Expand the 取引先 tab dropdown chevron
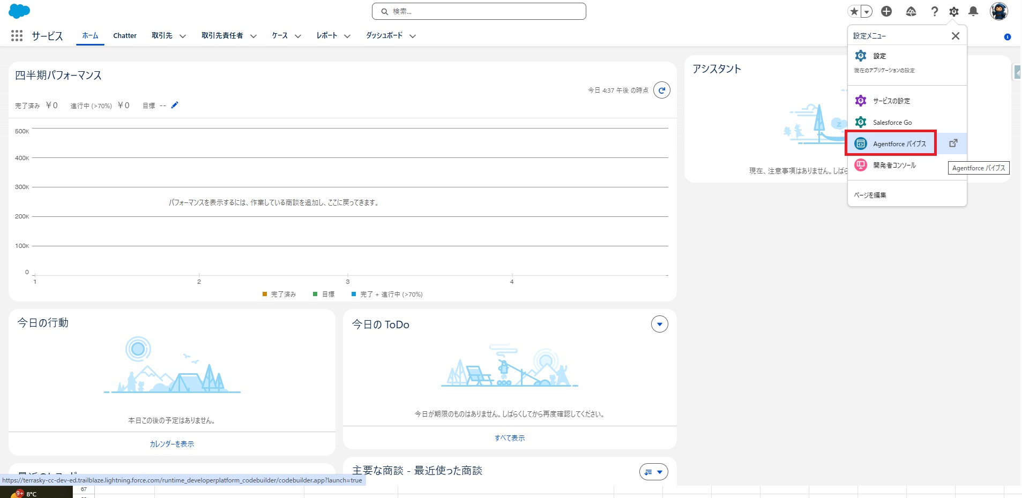 (x=183, y=36)
